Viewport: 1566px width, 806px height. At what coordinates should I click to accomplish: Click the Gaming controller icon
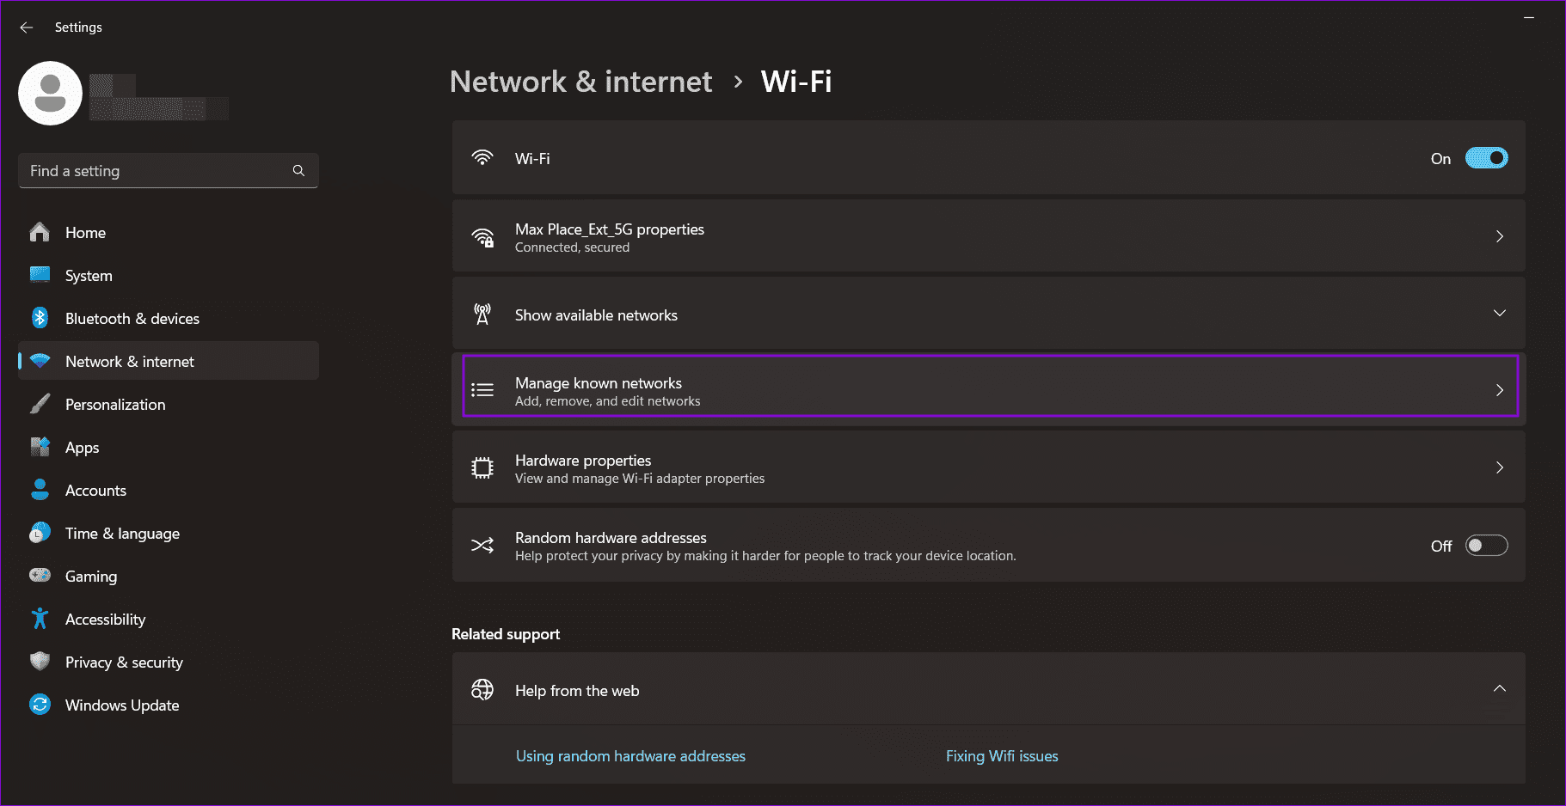pyautogui.click(x=40, y=576)
